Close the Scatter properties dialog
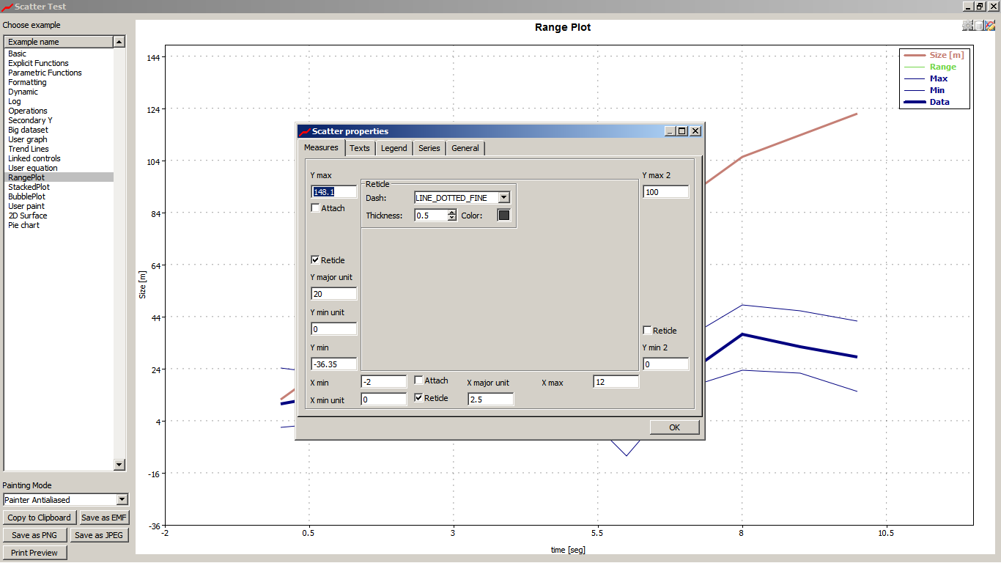This screenshot has width=1001, height=563. pyautogui.click(x=695, y=131)
